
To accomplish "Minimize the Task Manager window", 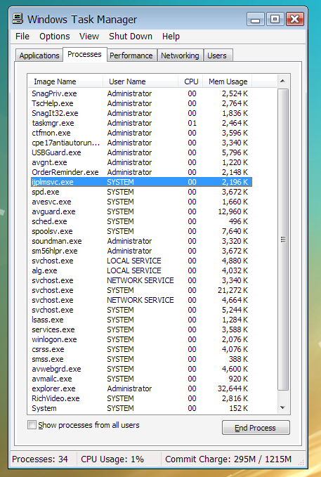I will [x=256, y=20].
